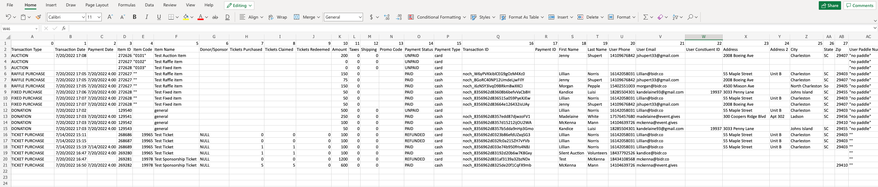
Task: Click the cell Borders icon
Action: 171,17
